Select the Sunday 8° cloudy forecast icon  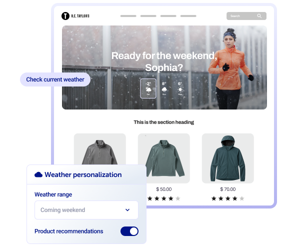tap(164, 88)
